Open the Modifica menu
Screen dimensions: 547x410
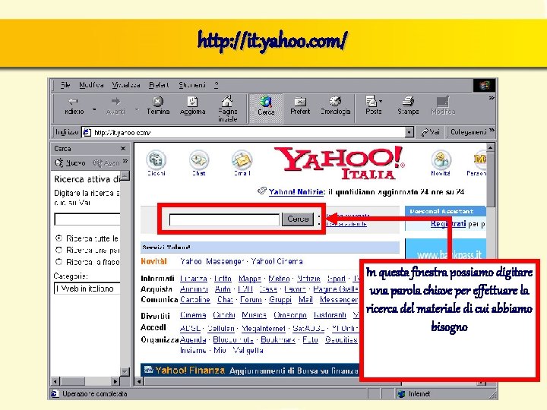pyautogui.click(x=91, y=85)
